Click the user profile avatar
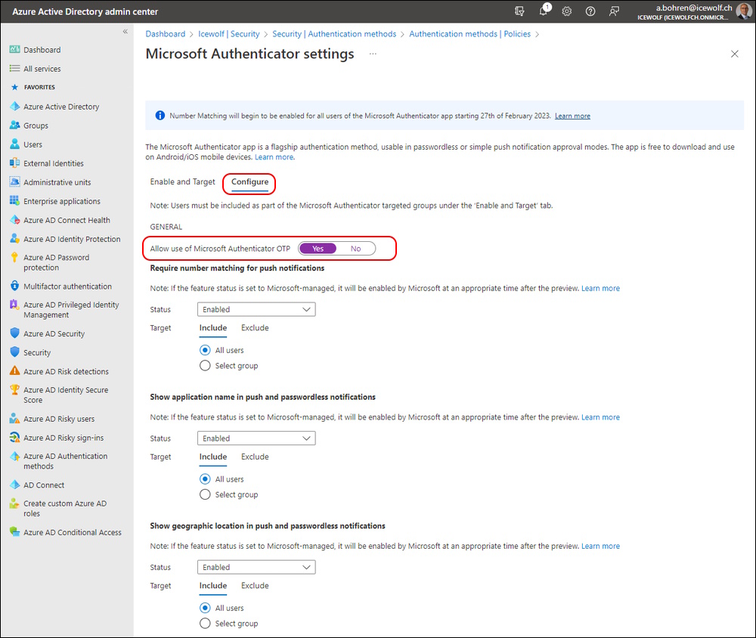Screen dimensions: 756x638 pyautogui.click(x=743, y=11)
